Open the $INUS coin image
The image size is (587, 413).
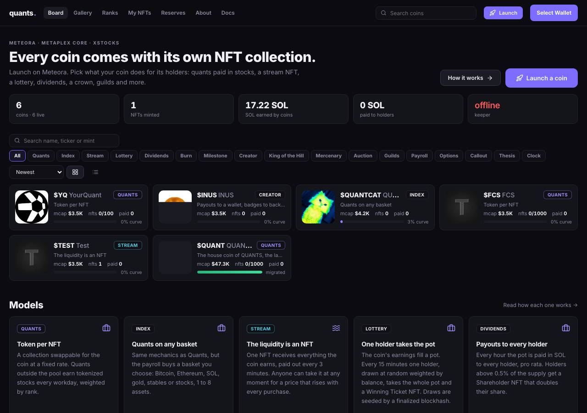pos(175,207)
